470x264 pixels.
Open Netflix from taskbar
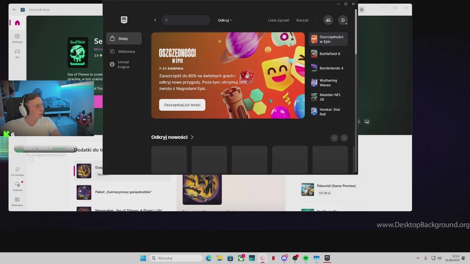point(273,258)
